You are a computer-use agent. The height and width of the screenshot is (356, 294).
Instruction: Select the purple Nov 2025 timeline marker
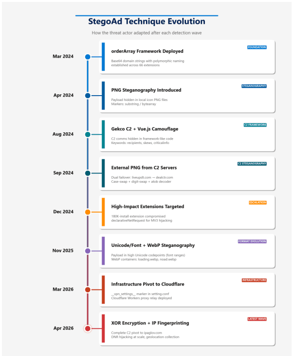[88, 251]
